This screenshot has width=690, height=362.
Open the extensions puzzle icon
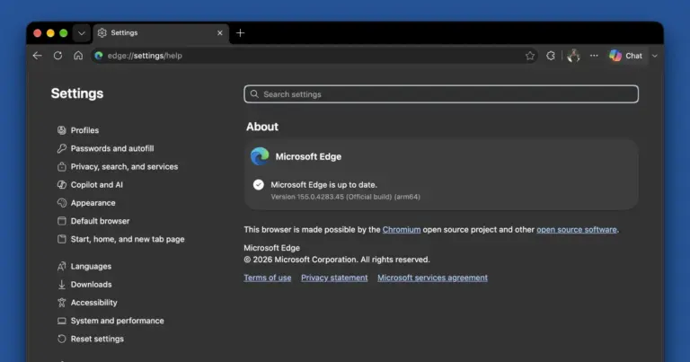[551, 56]
